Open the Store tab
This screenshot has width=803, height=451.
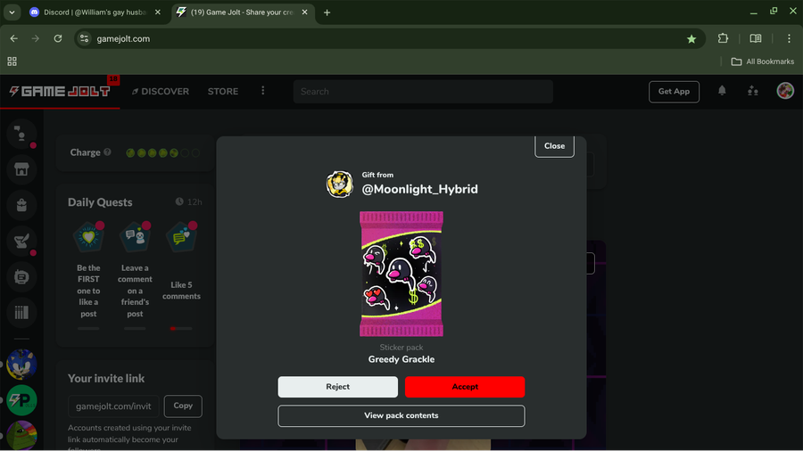click(223, 92)
